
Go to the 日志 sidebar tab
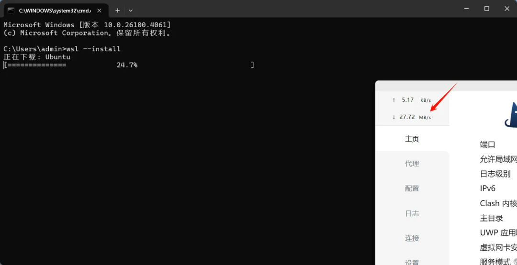412,213
